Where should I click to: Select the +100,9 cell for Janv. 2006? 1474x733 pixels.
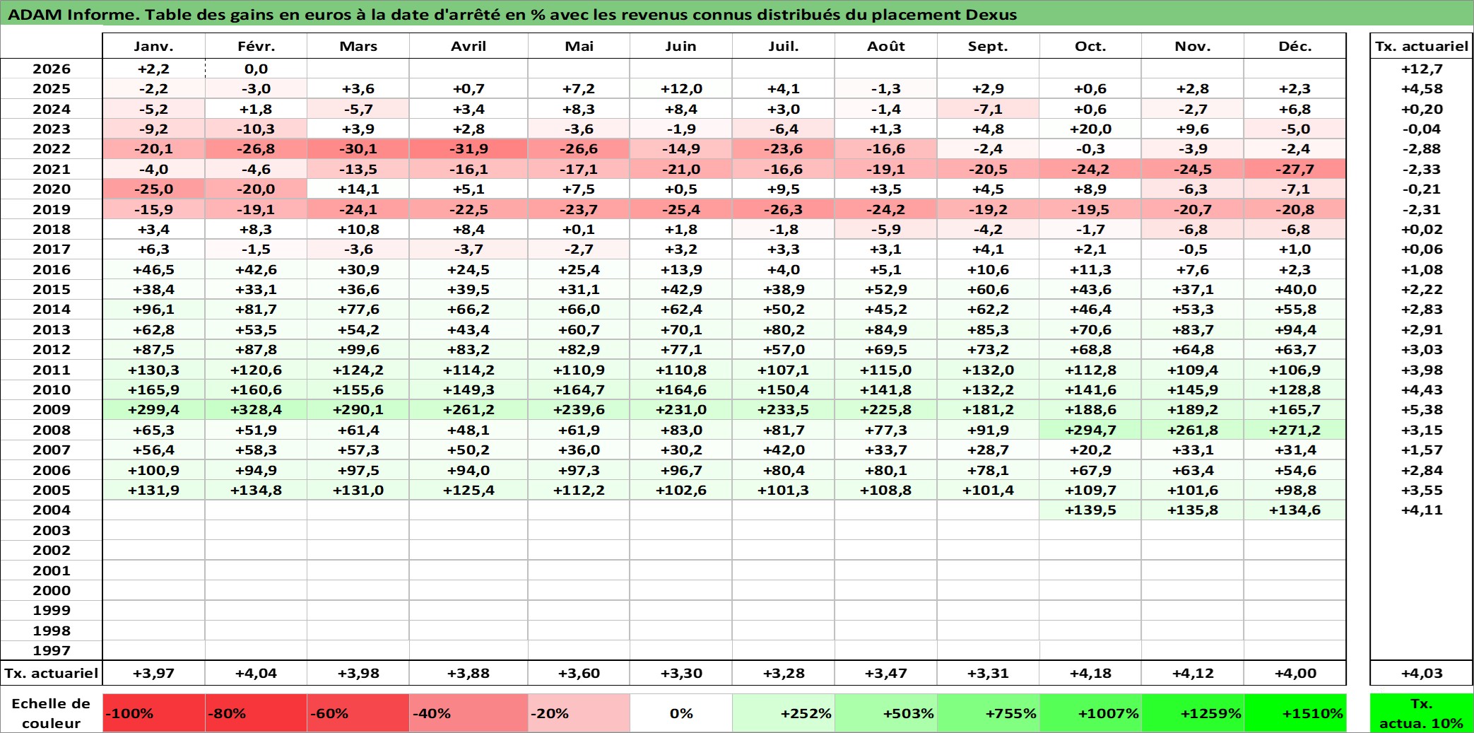pos(154,470)
